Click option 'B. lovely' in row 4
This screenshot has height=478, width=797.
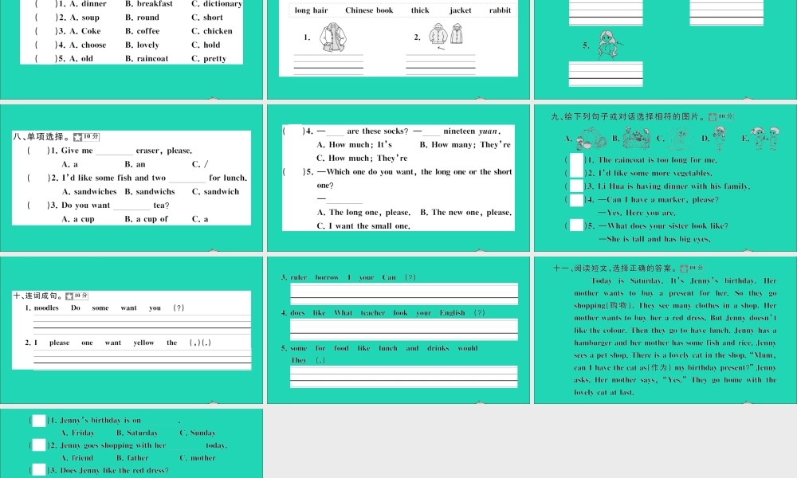click(x=142, y=45)
